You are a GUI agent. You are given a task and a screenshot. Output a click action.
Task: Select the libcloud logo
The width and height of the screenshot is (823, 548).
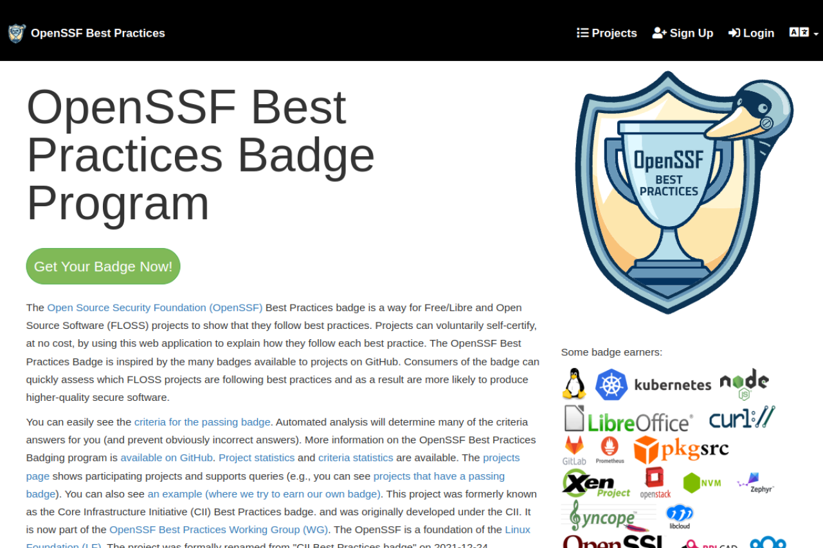pyautogui.click(x=680, y=517)
